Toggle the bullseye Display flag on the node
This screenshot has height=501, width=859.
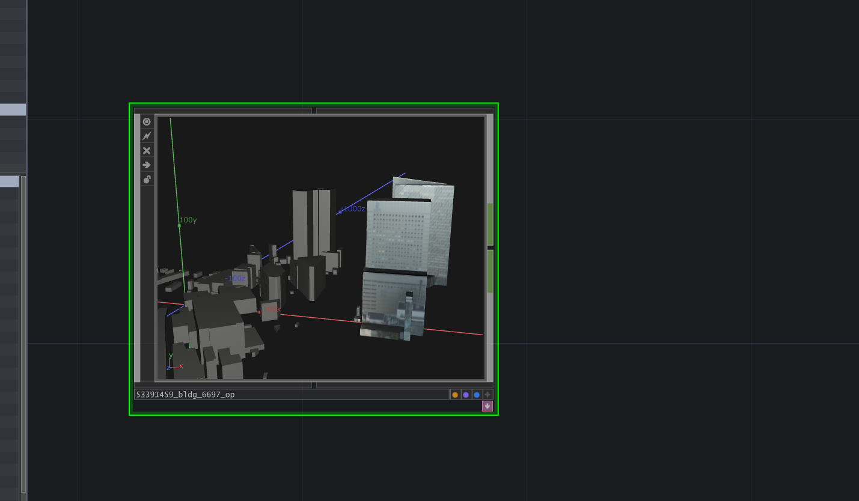[x=147, y=121]
